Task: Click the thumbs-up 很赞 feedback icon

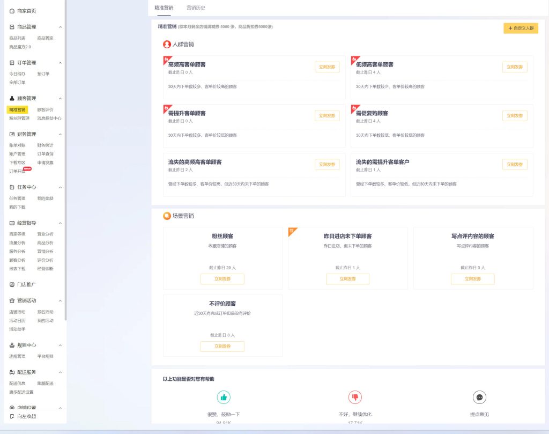Action: pos(224,398)
